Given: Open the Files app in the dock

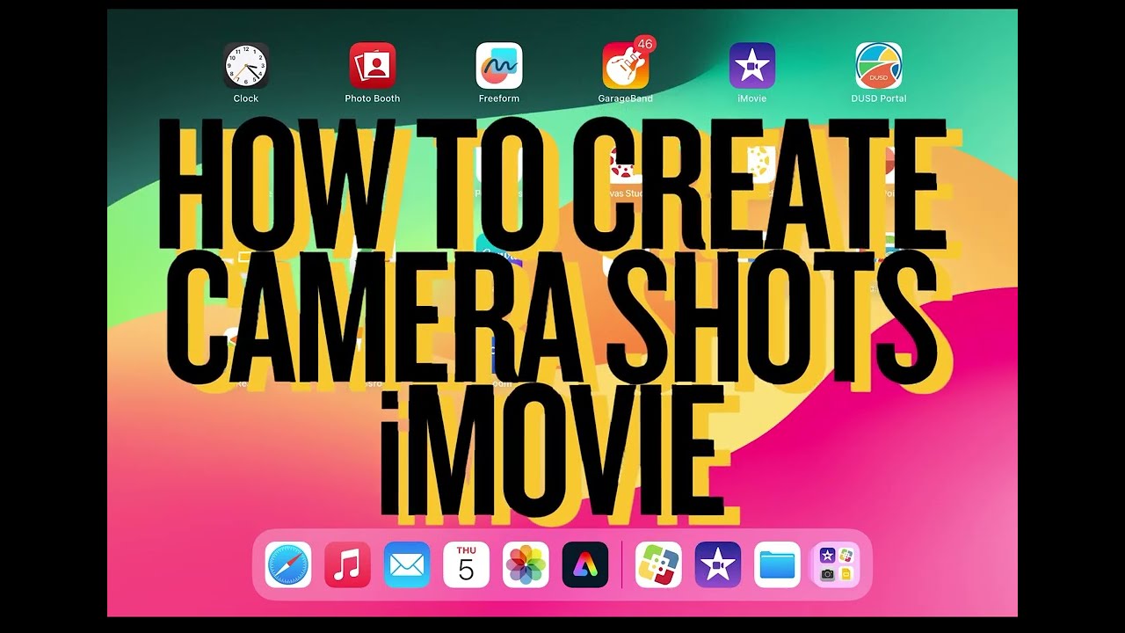Looking at the screenshot, I should (778, 564).
